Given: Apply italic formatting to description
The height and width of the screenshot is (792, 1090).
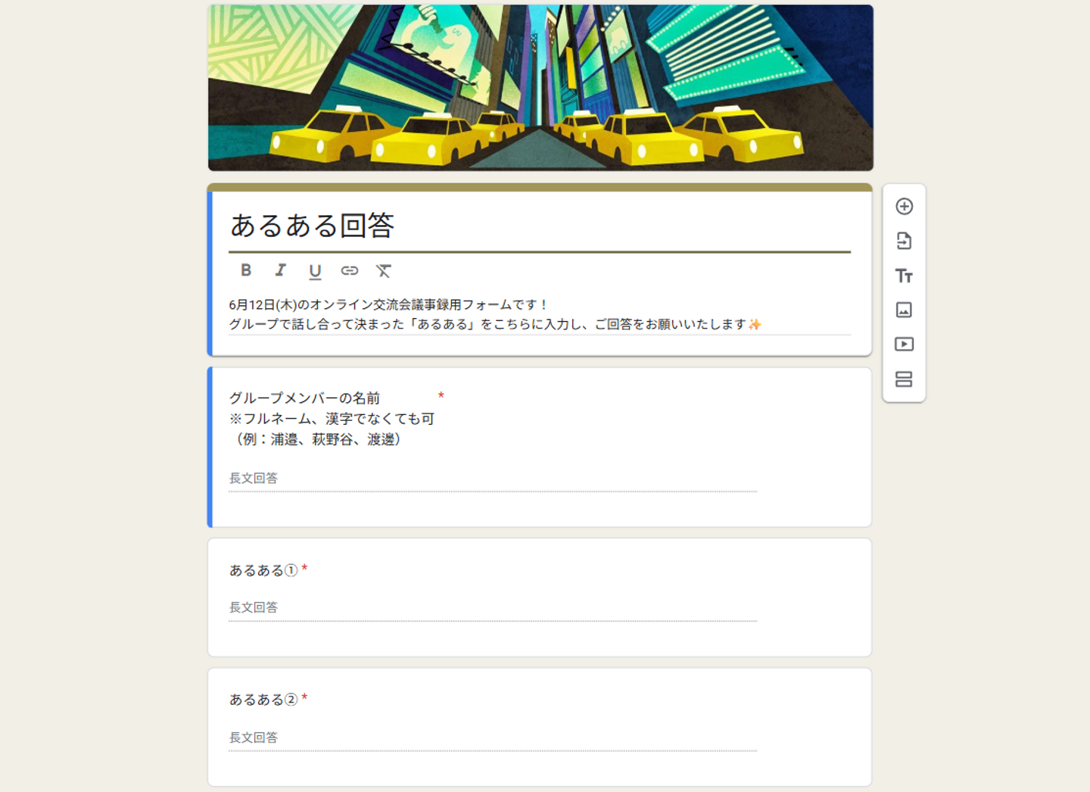Looking at the screenshot, I should 280,270.
